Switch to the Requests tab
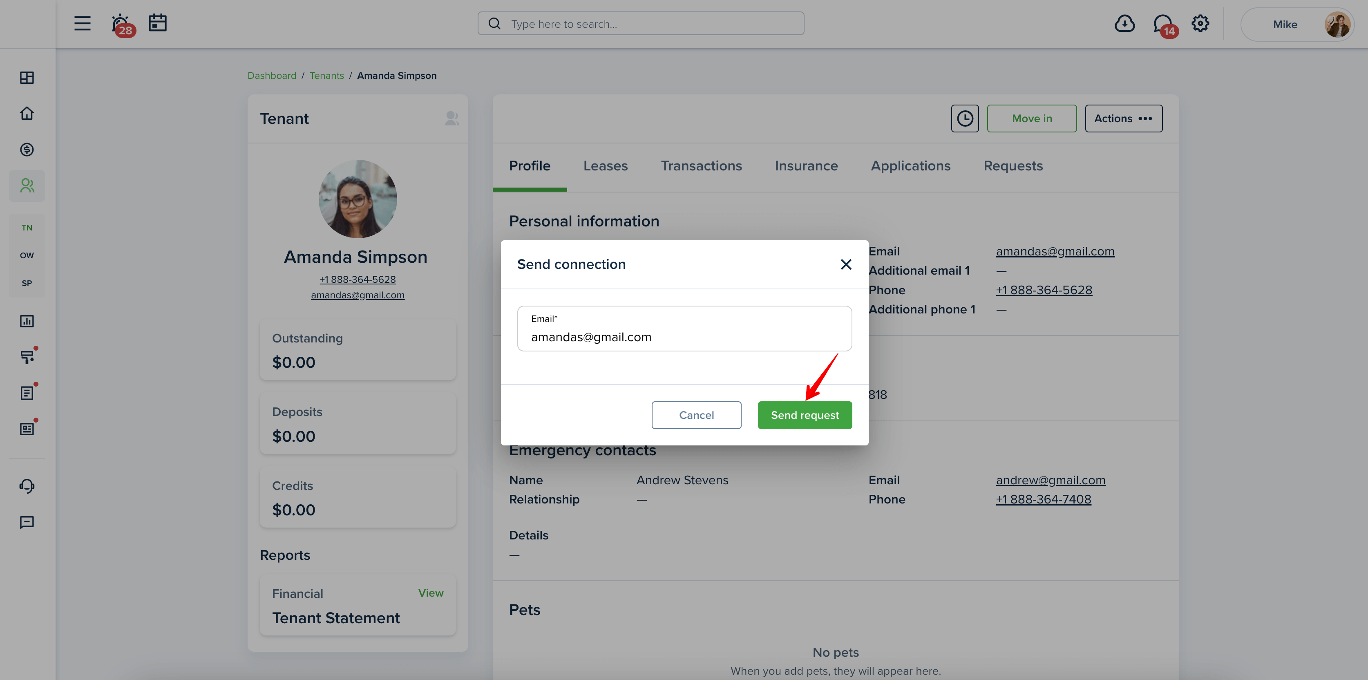The height and width of the screenshot is (680, 1368). pos(1013,166)
